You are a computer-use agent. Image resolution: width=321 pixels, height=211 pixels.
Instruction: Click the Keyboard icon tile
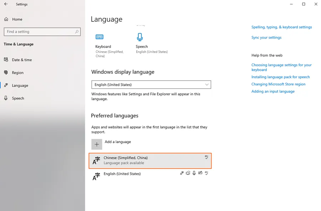point(99,37)
